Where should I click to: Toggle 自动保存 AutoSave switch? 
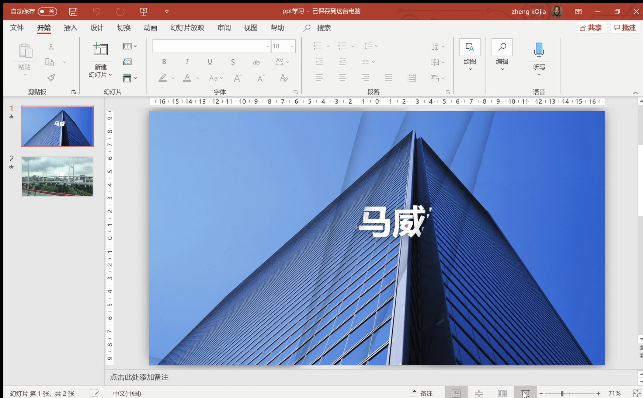(x=47, y=11)
